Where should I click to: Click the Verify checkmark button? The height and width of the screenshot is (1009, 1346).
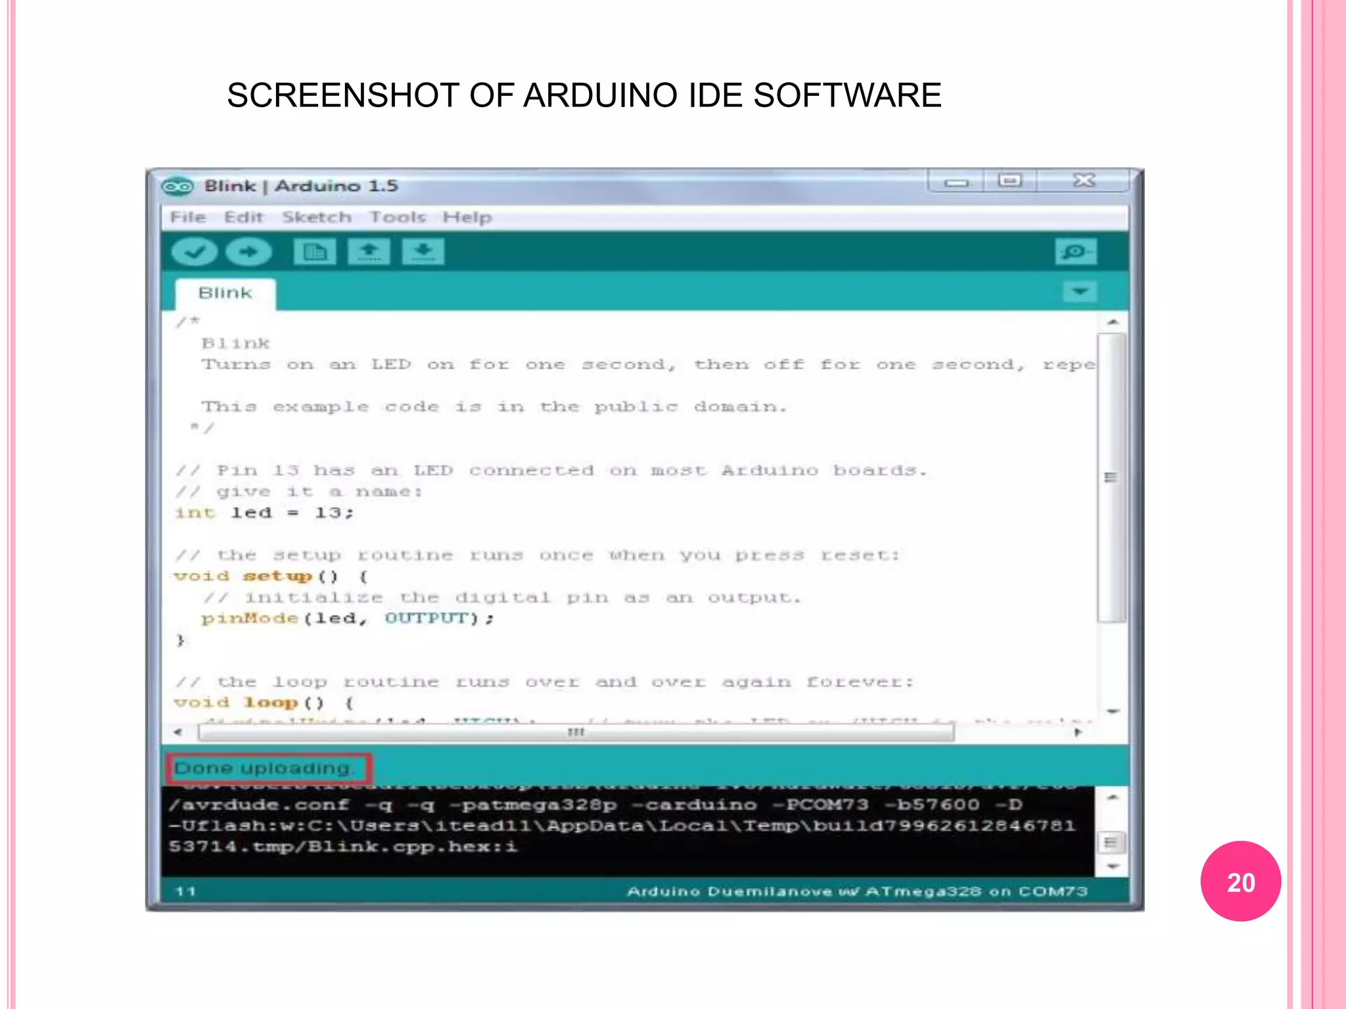coord(195,252)
